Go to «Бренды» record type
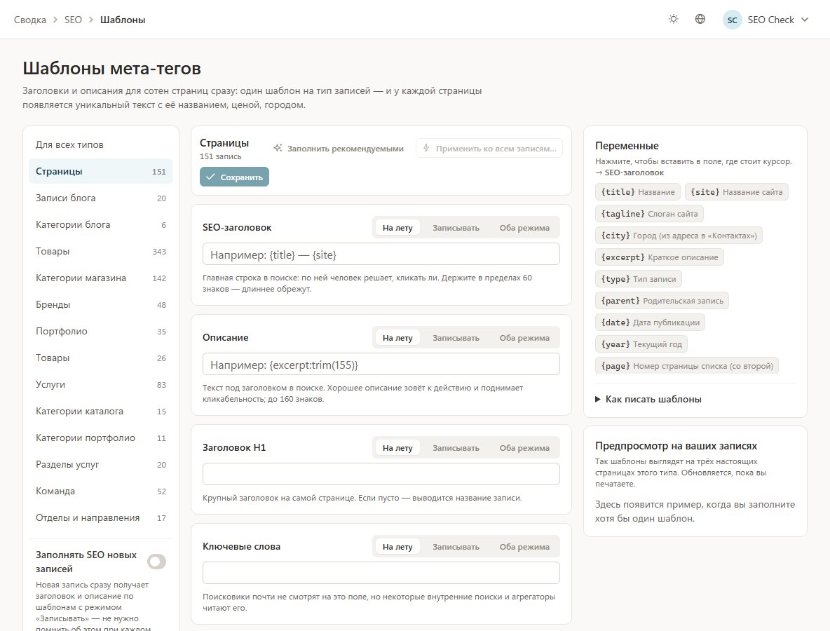The height and width of the screenshot is (631, 830). [x=100, y=304]
